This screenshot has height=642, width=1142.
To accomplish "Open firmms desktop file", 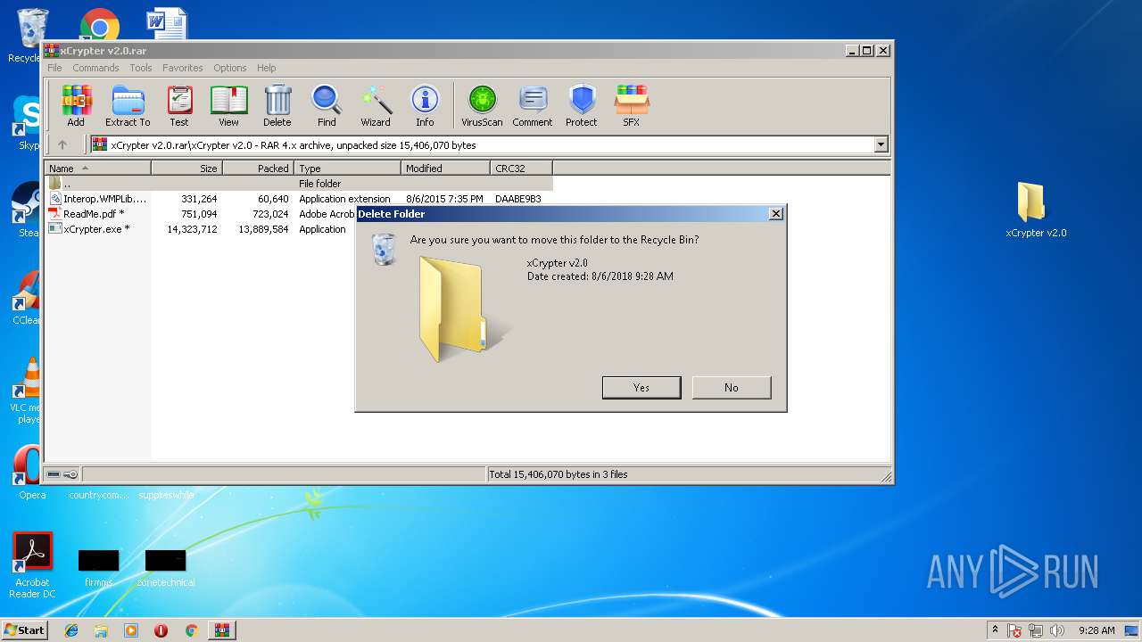I will coord(98,569).
